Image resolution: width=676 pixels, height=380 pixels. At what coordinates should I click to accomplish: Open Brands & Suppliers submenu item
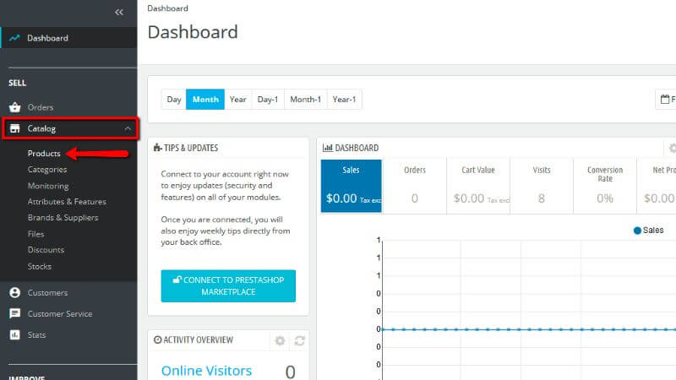[63, 218]
